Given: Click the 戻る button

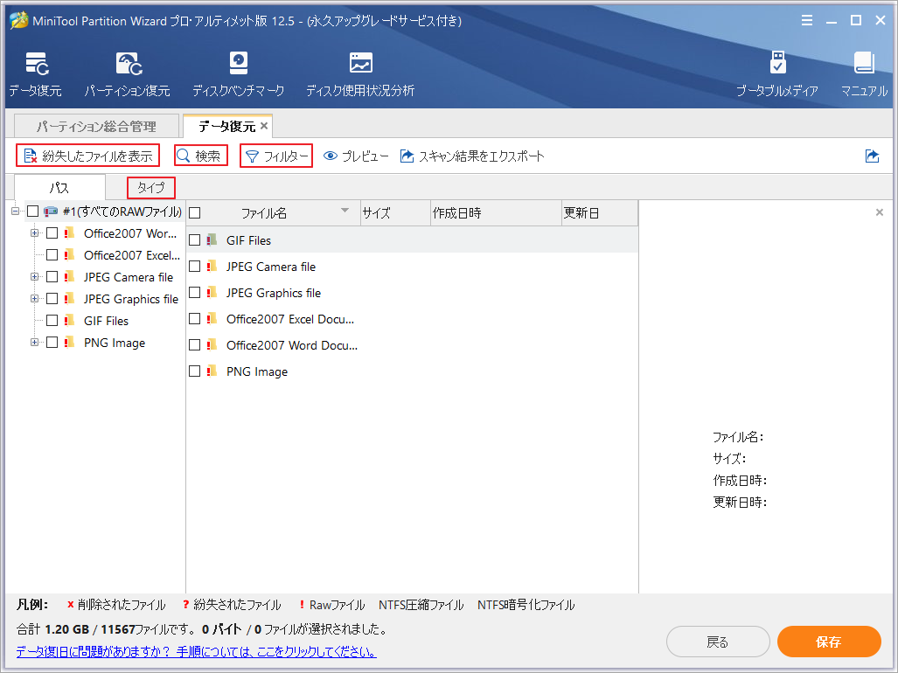Looking at the screenshot, I should 718,642.
